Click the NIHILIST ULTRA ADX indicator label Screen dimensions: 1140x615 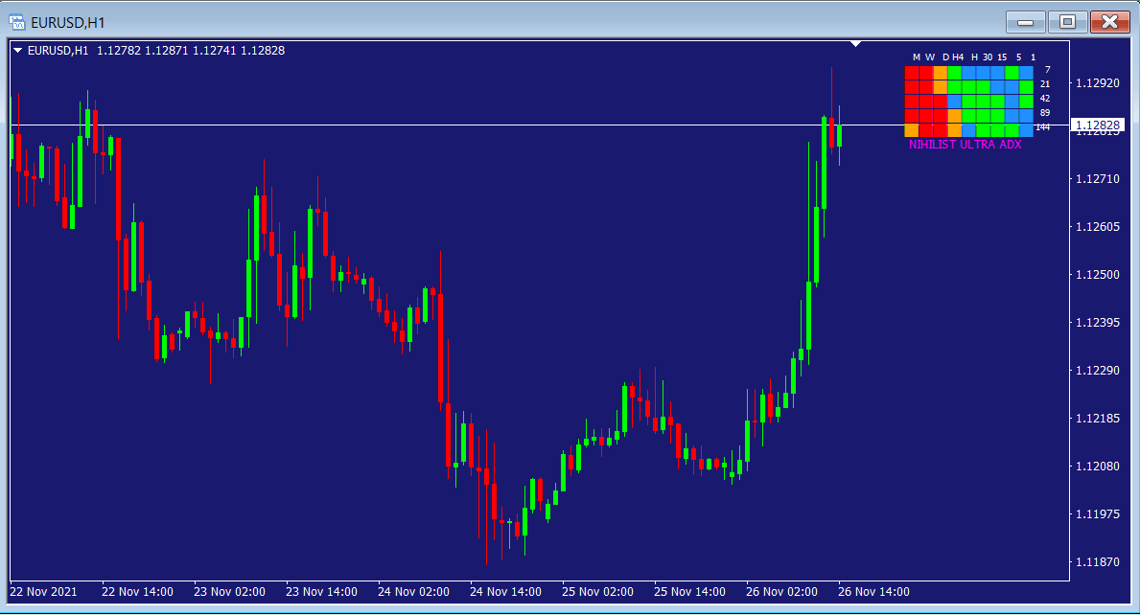(965, 145)
